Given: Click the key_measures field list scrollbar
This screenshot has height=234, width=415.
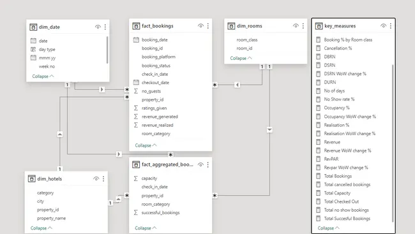Looking at the screenshot, I should tap(393, 143).
